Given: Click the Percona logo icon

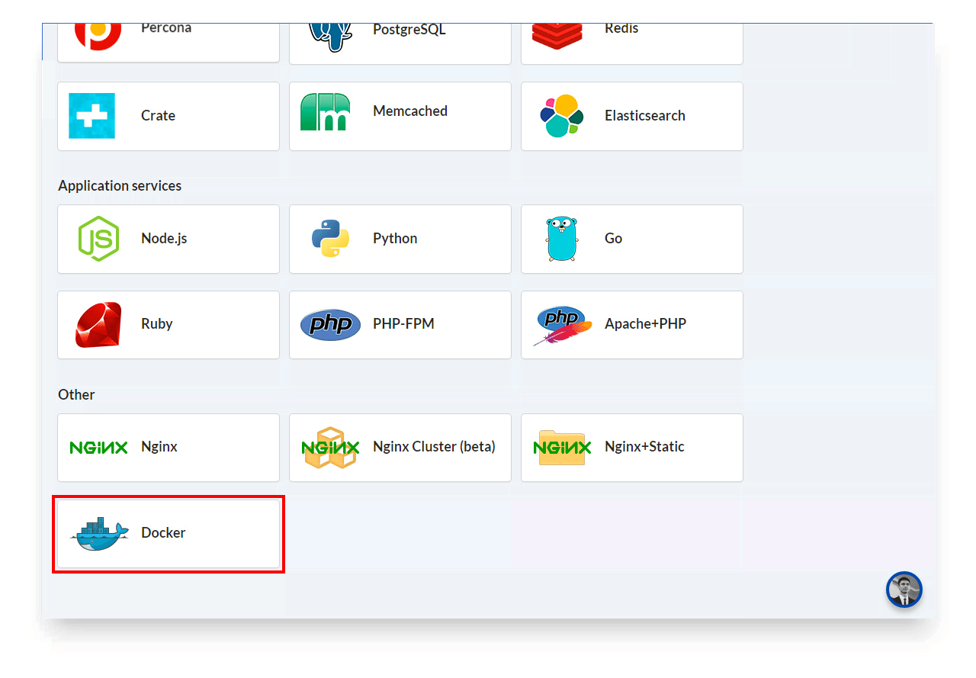Looking at the screenshot, I should coord(98,36).
